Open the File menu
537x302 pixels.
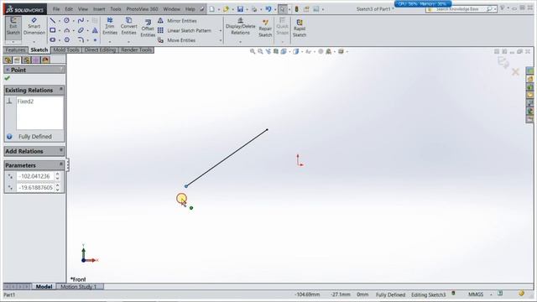point(56,9)
